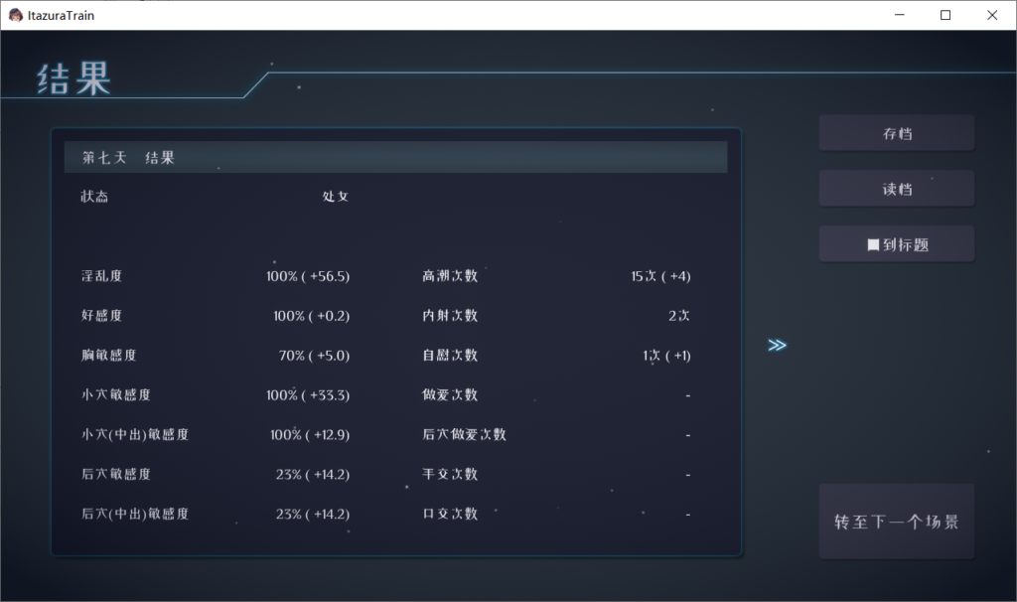This screenshot has height=602, width=1017.
Task: Click 转至下一个场景 to go to next scene
Action: [897, 522]
